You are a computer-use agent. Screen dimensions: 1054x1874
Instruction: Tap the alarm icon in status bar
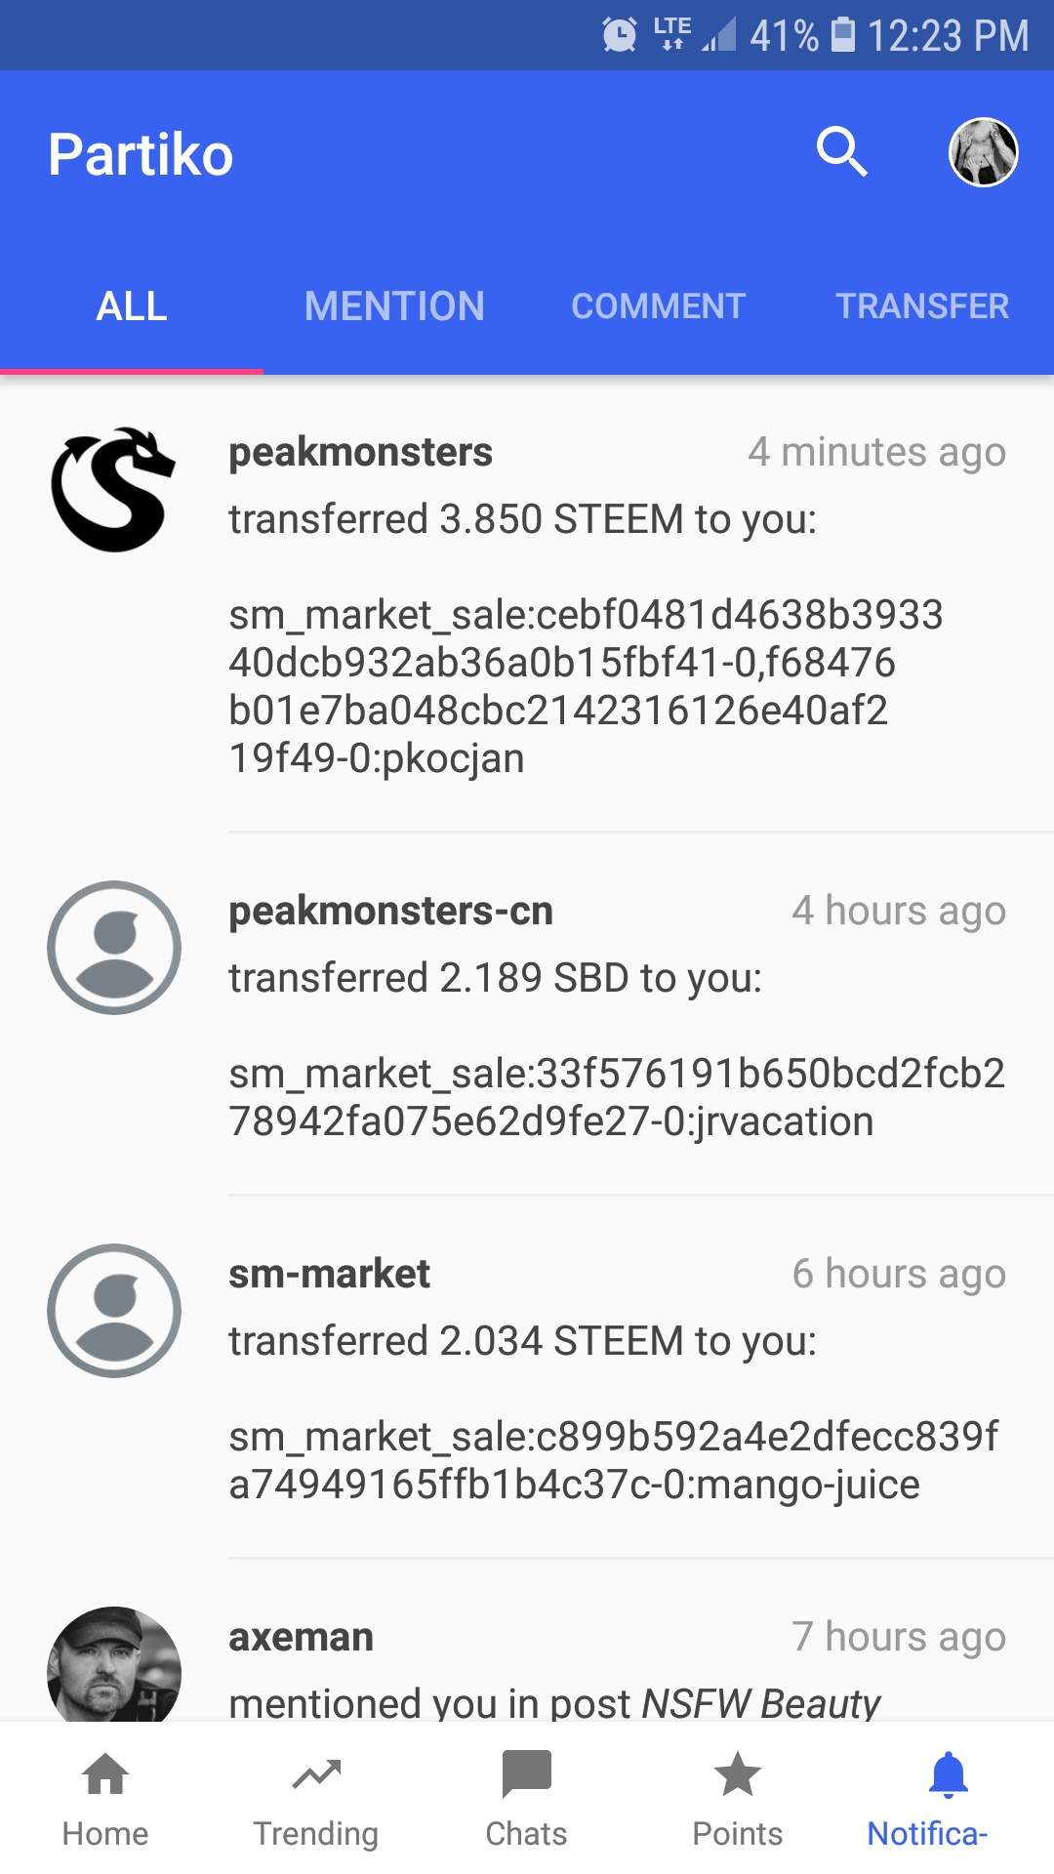pos(620,35)
